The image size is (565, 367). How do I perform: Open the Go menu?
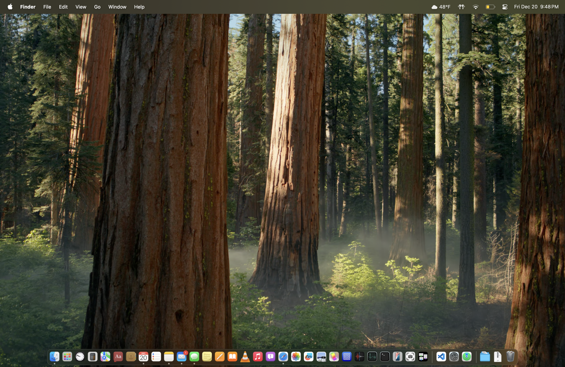pyautogui.click(x=97, y=7)
